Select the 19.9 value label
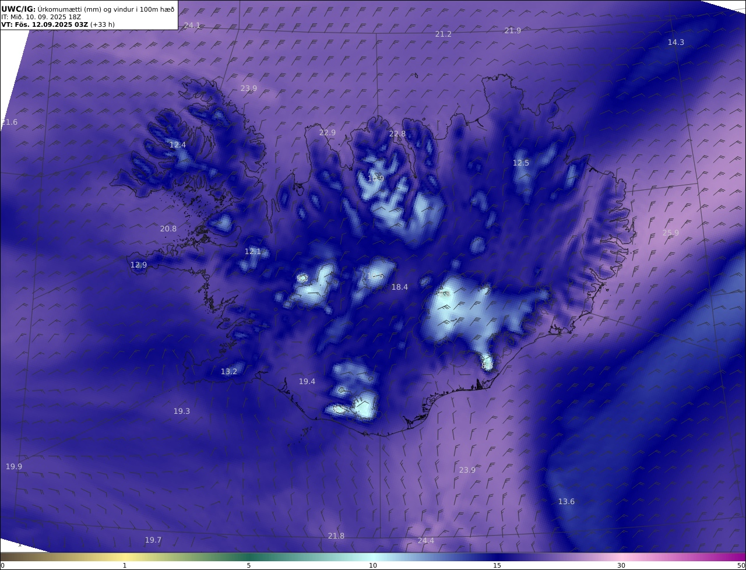746x570 pixels. [x=14, y=467]
